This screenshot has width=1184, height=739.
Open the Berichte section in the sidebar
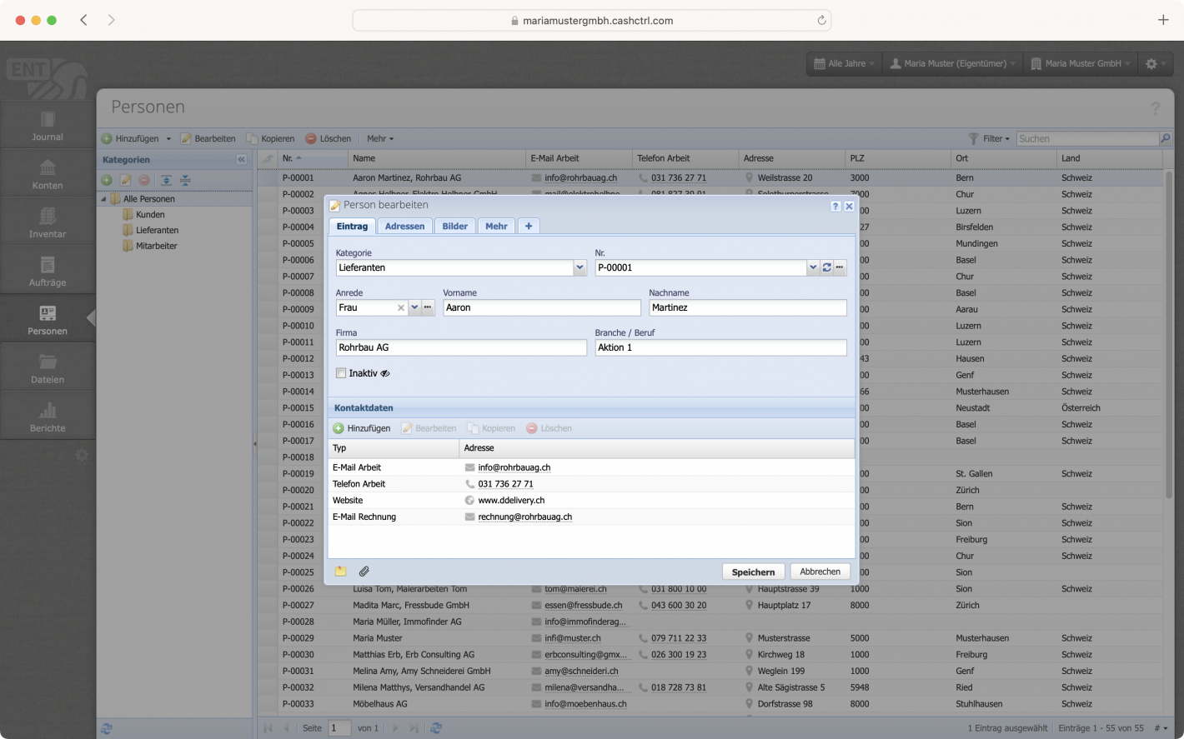click(47, 415)
